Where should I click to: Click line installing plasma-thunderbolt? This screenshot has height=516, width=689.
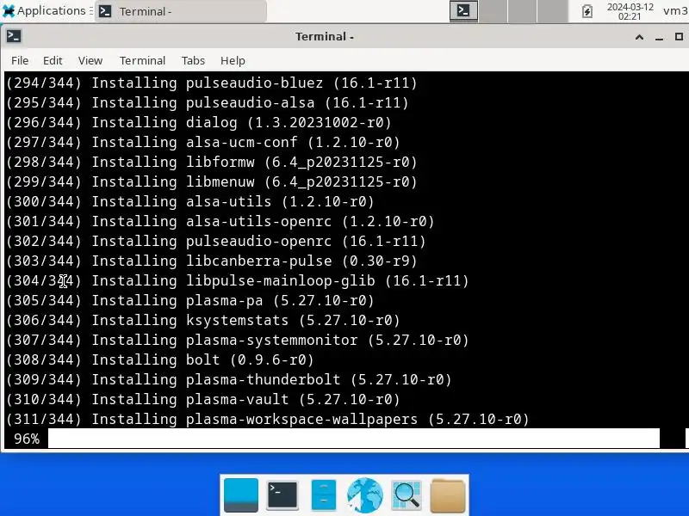pyautogui.click(x=228, y=379)
